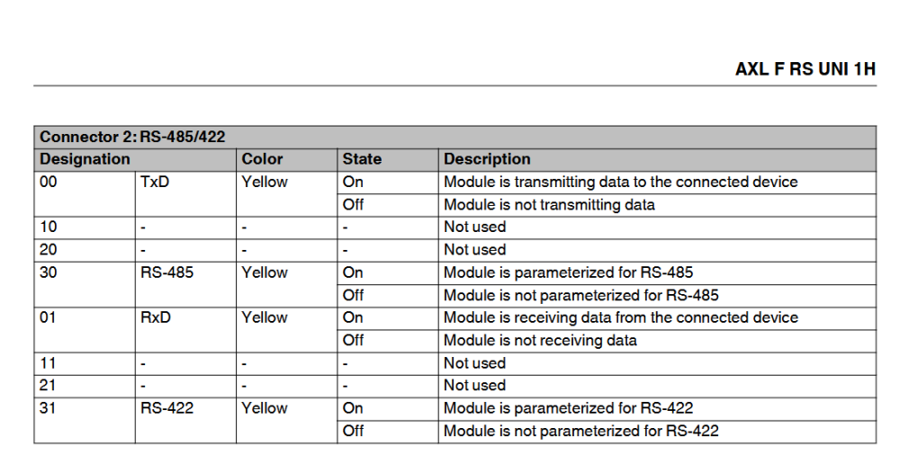Click 'Module is not receiving data' text
This screenshot has width=900, height=455.
(x=540, y=340)
